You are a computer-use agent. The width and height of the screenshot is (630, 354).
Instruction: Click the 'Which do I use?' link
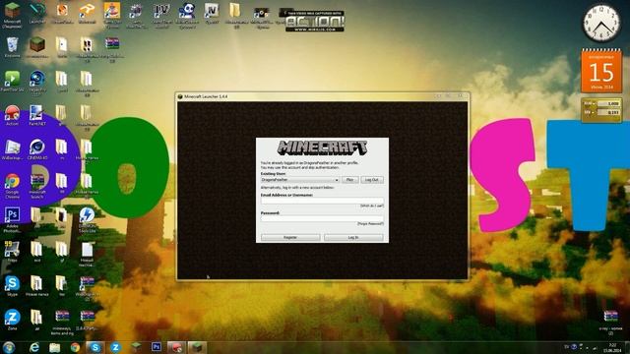click(x=372, y=206)
